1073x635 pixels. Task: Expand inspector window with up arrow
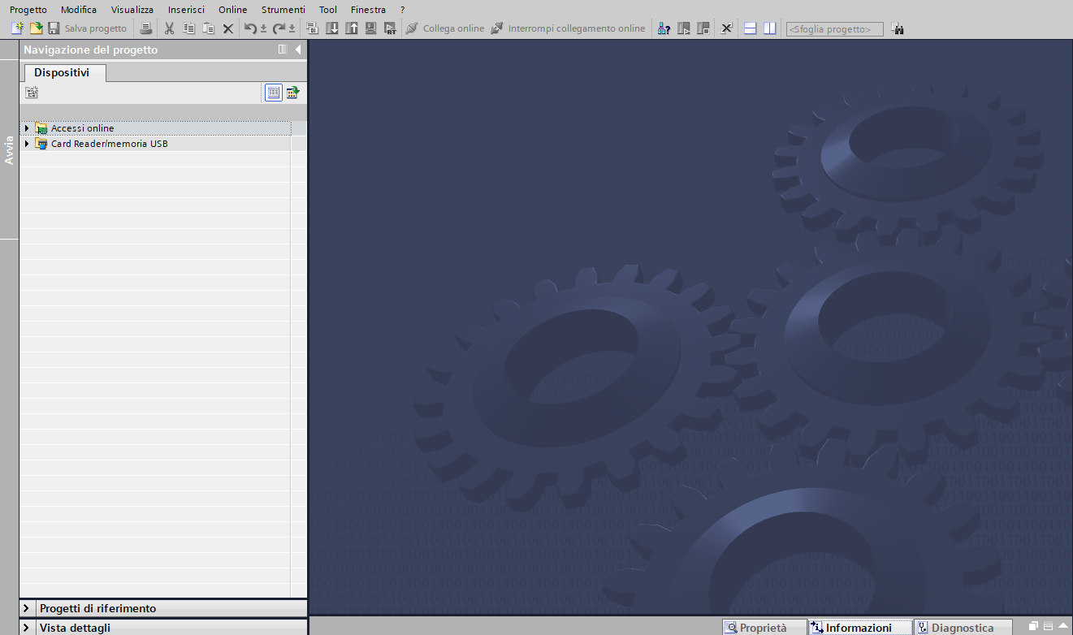click(x=1063, y=626)
